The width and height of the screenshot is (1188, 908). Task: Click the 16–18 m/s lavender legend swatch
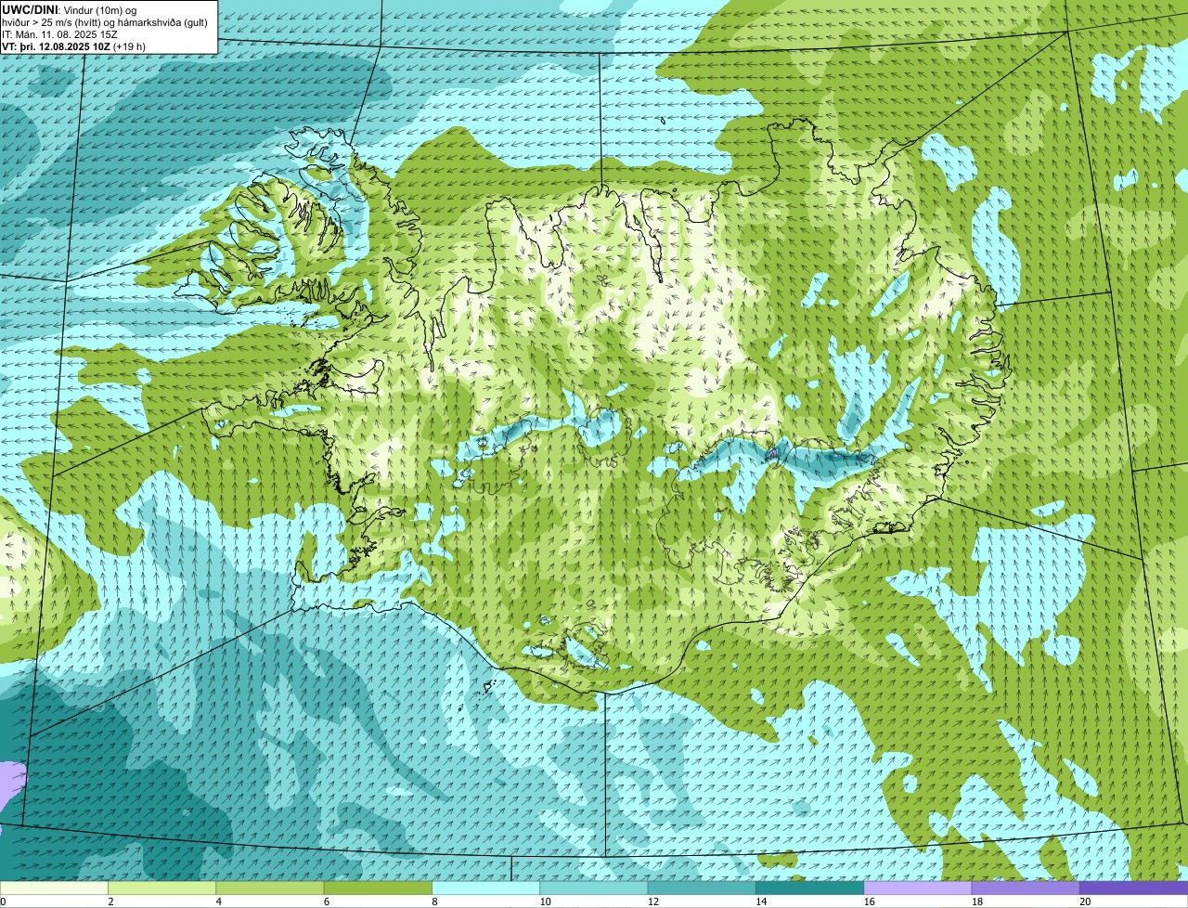[918, 889]
